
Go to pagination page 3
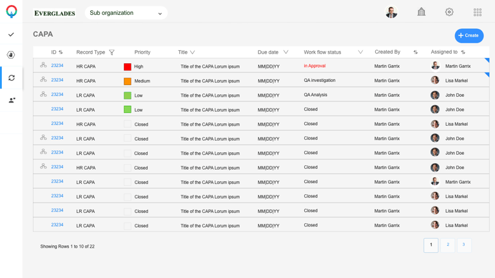464,245
